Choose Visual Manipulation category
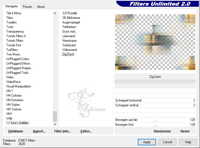The height and width of the screenshot is (148, 200). click(18, 86)
